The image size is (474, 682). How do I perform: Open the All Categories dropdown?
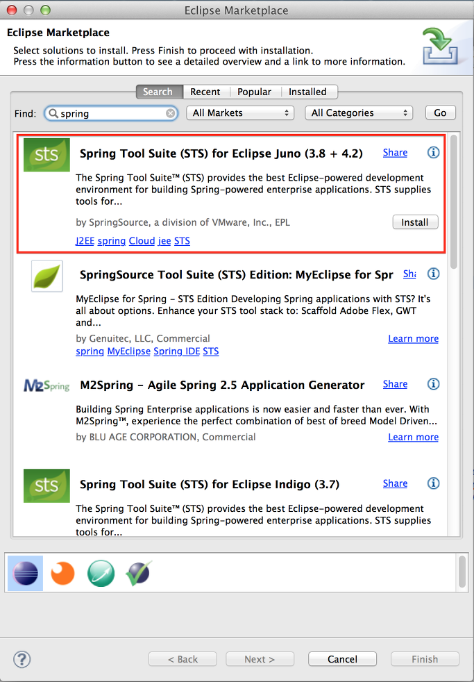359,113
